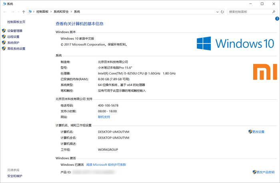Open Security and Maintenance link
280x183 pixels.
pyautogui.click(x=15, y=176)
